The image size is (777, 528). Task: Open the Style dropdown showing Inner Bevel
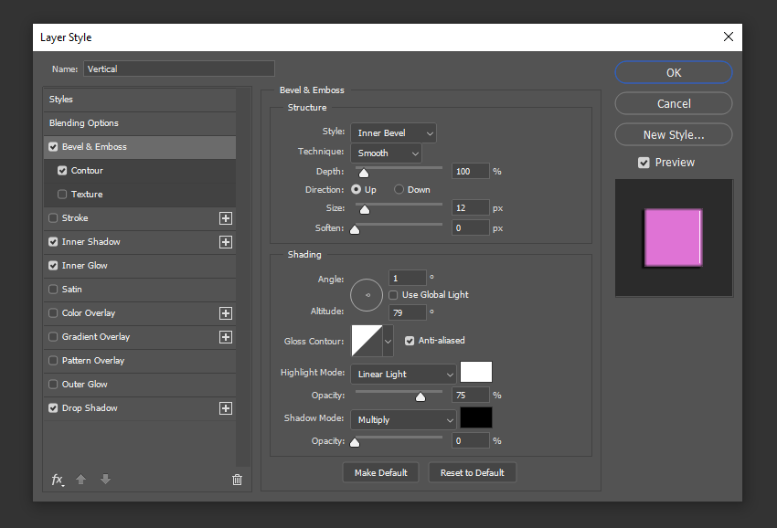393,132
